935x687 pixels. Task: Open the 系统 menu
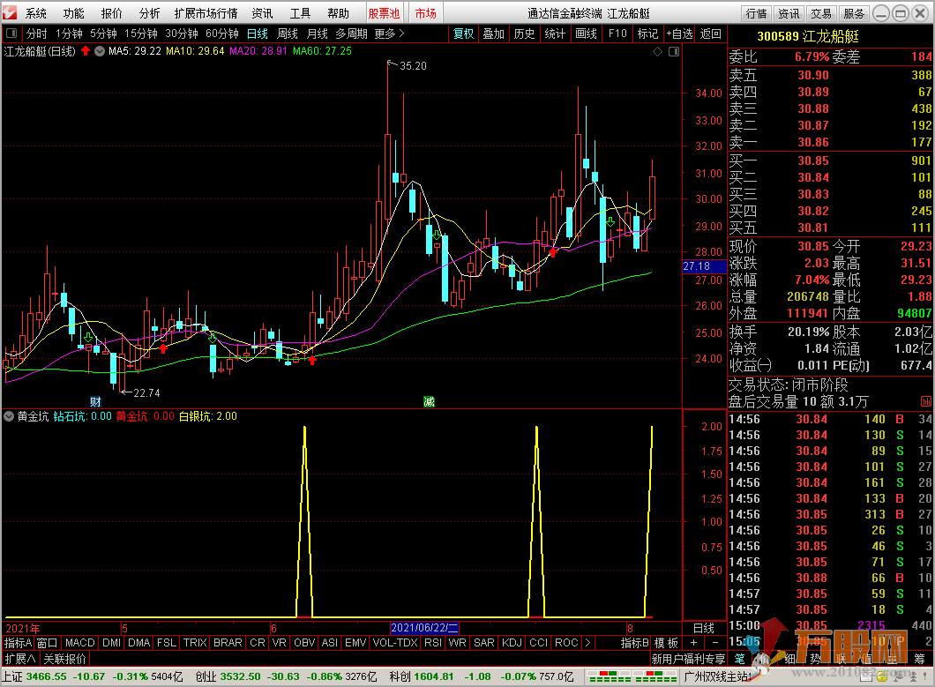[36, 13]
